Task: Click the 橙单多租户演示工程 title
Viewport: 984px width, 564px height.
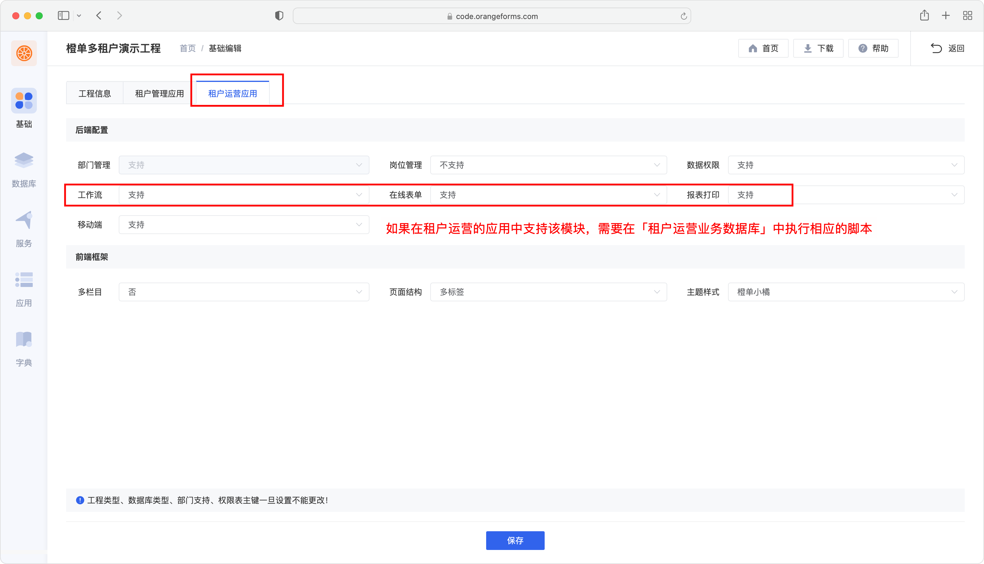Action: tap(113, 49)
